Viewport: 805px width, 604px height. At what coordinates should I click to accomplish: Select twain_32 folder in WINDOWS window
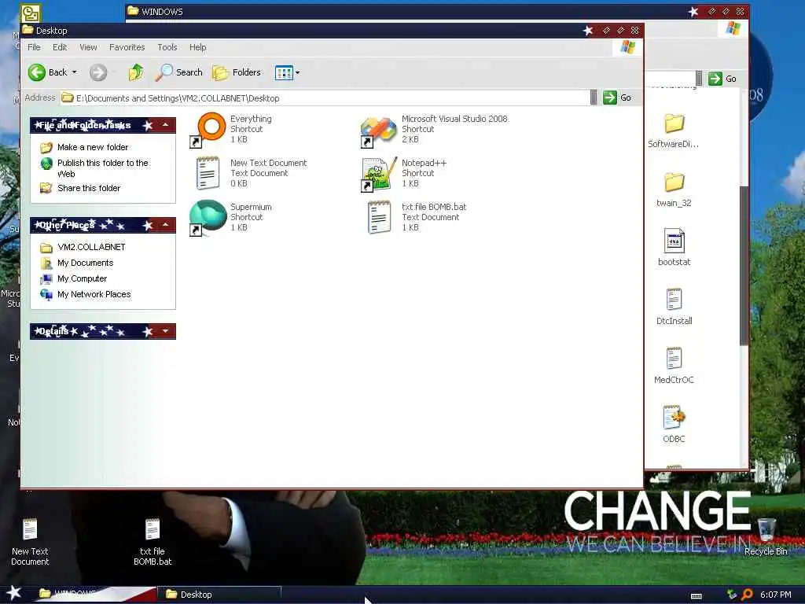tap(674, 190)
